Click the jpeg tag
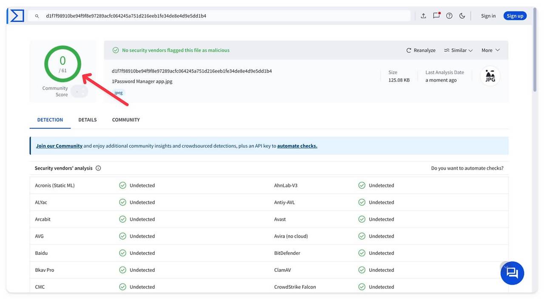This screenshot has height=299, width=544. point(118,93)
